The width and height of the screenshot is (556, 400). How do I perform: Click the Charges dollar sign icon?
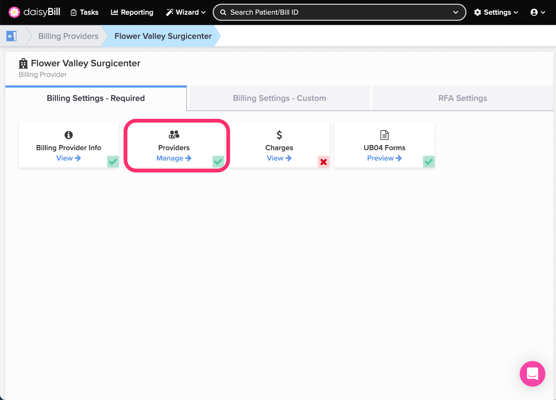(279, 135)
